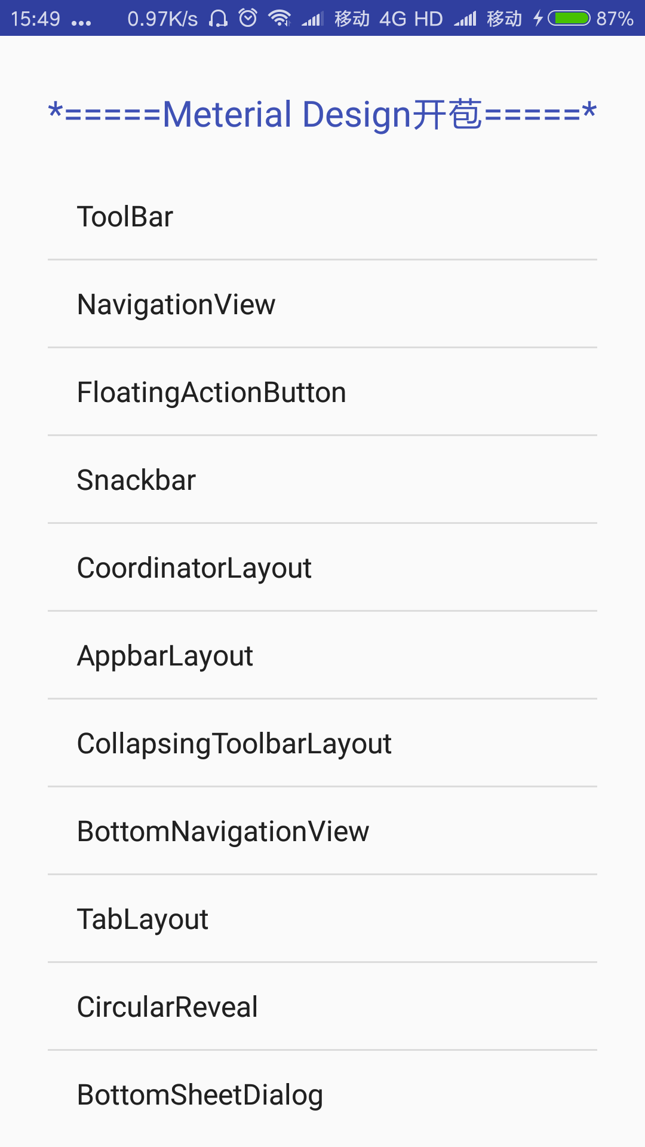Select NavigationView from the list
Image resolution: width=645 pixels, height=1147 pixels.
tap(322, 304)
